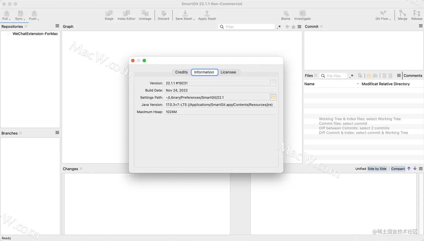This screenshot has width=424, height=241.
Task: Click the Graph back arrow icon
Action: [287, 27]
